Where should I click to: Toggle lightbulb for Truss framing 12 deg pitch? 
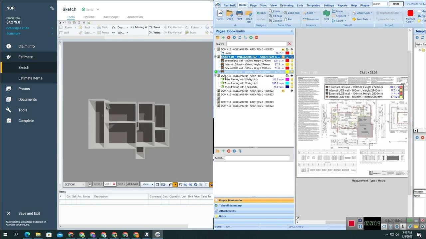point(292,83)
